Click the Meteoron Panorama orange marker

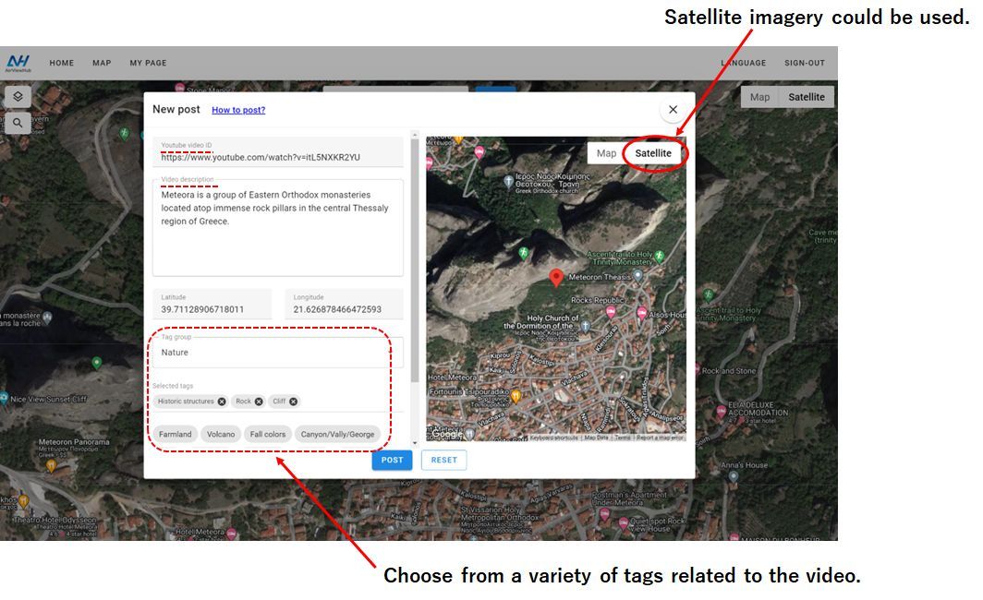(52, 465)
